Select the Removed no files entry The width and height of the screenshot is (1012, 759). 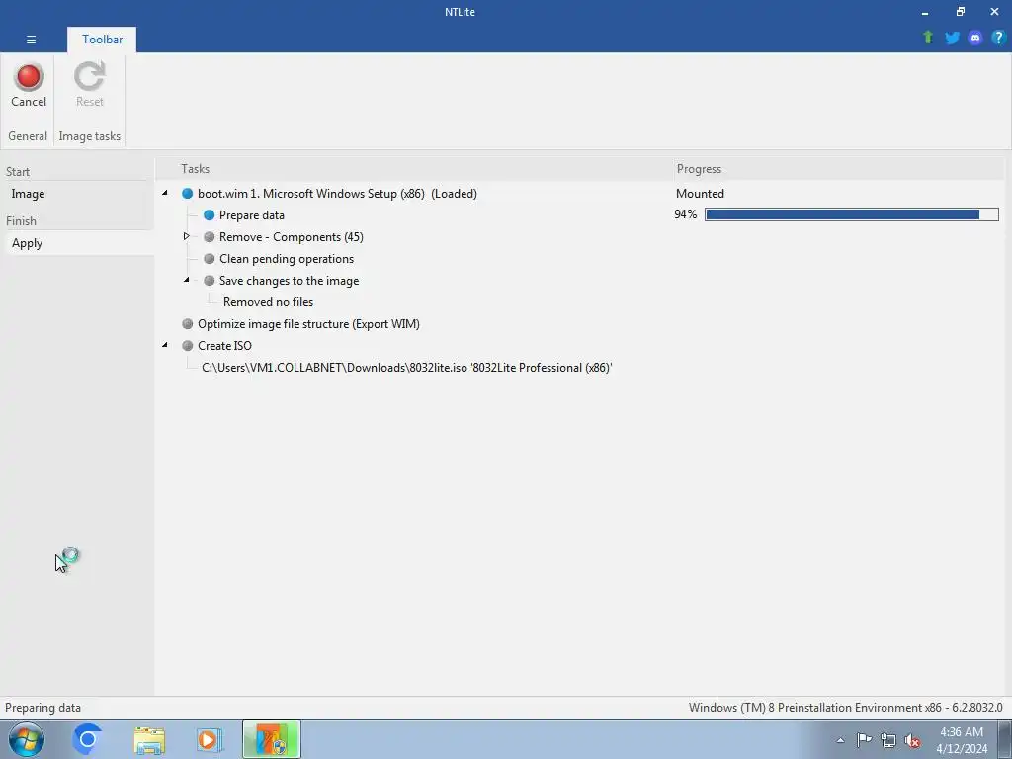pos(268,302)
